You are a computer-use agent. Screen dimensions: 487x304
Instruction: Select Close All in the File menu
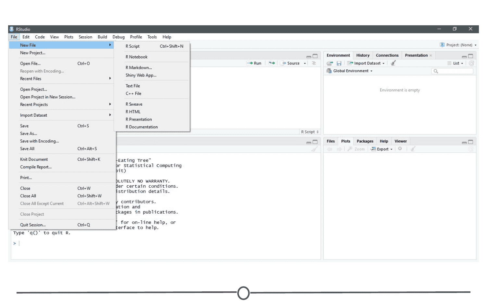[61, 196]
